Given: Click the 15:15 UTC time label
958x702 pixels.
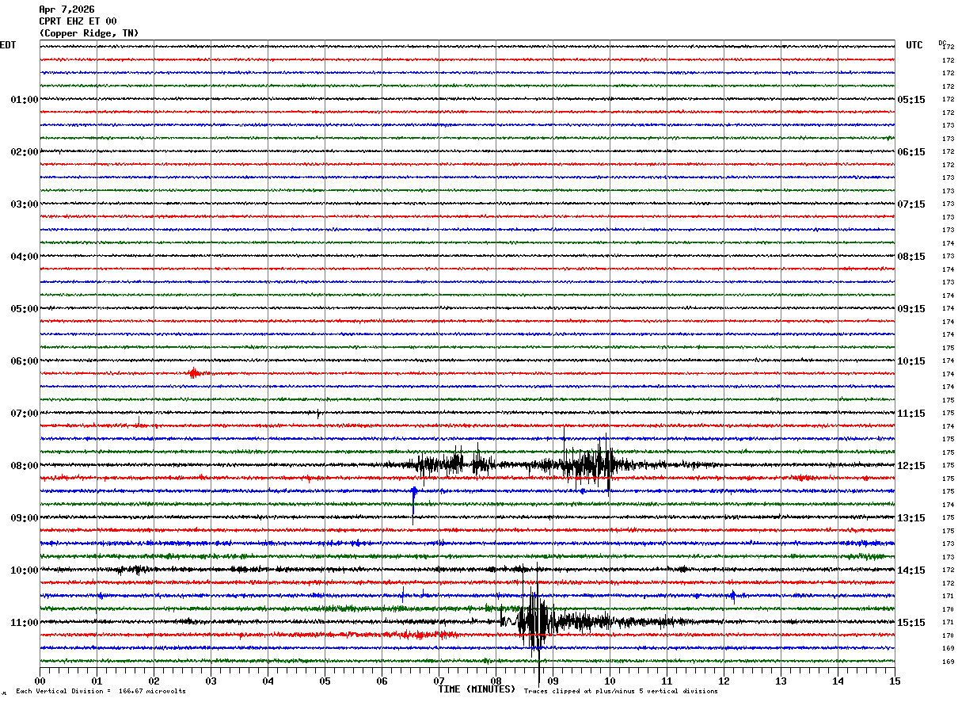Looking at the screenshot, I should pyautogui.click(x=911, y=623).
